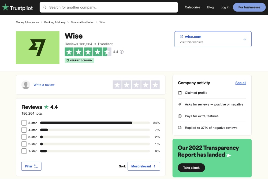Tick the 1-star filter checkbox

click(x=24, y=151)
